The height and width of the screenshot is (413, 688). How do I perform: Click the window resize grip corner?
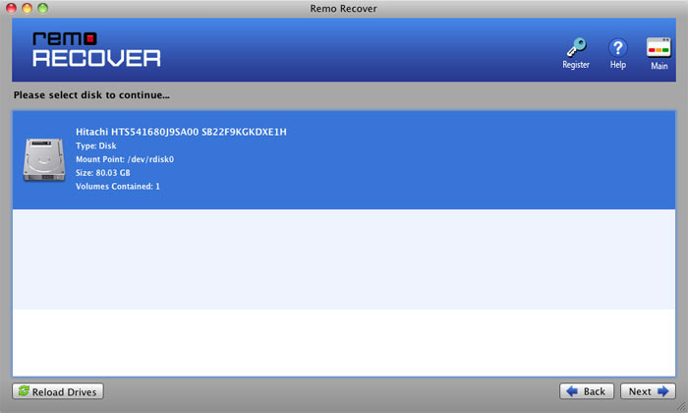[x=681, y=407]
